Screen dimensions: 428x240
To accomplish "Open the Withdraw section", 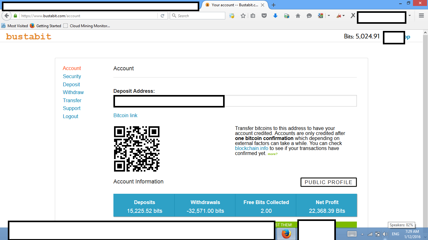I will [x=73, y=92].
